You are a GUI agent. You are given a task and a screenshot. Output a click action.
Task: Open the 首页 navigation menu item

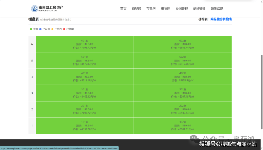pos(123,9)
